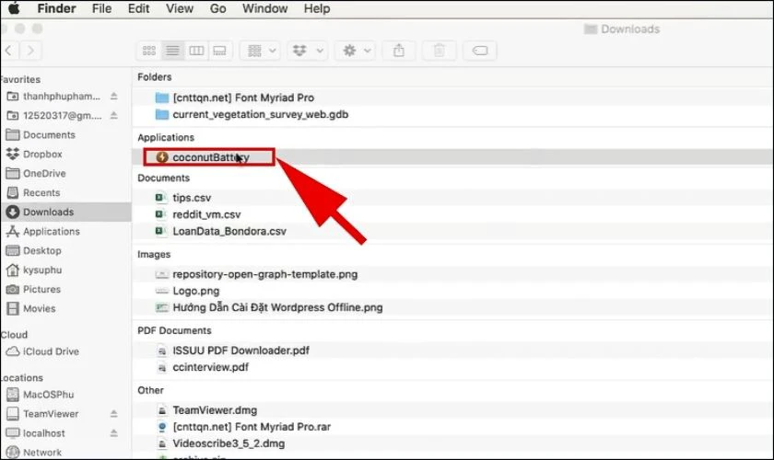Select LoanData_Bondora.csv file

click(220, 231)
